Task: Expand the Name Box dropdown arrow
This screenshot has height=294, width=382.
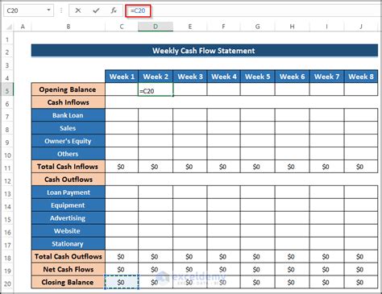Action: [x=48, y=10]
